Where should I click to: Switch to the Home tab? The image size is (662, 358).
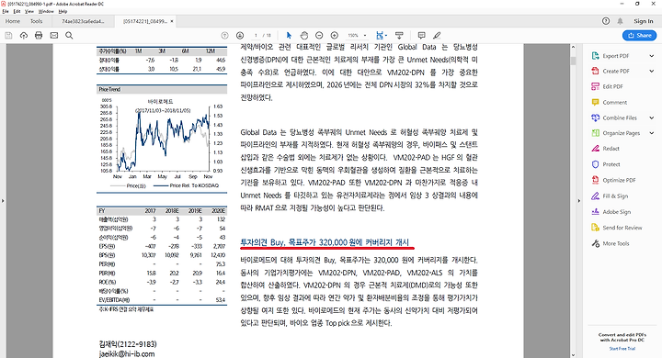13,21
